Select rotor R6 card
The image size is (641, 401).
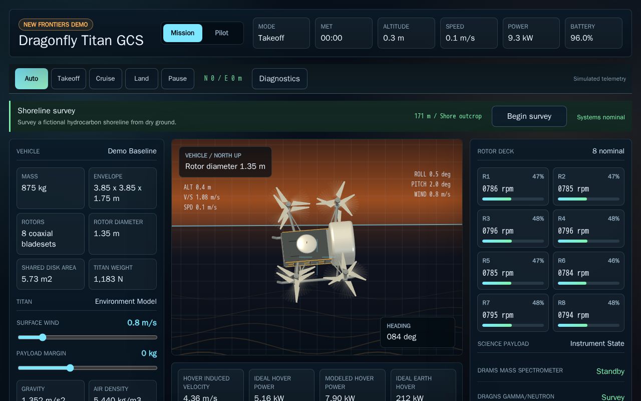[588, 271]
